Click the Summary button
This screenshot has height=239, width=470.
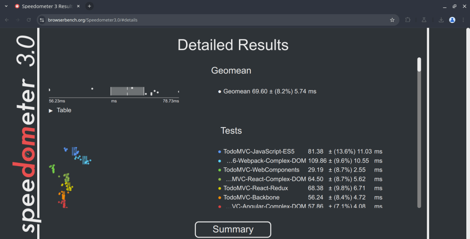click(233, 229)
